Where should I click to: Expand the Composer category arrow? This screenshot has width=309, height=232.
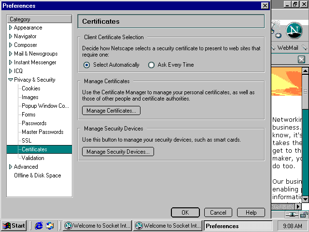click(11, 45)
